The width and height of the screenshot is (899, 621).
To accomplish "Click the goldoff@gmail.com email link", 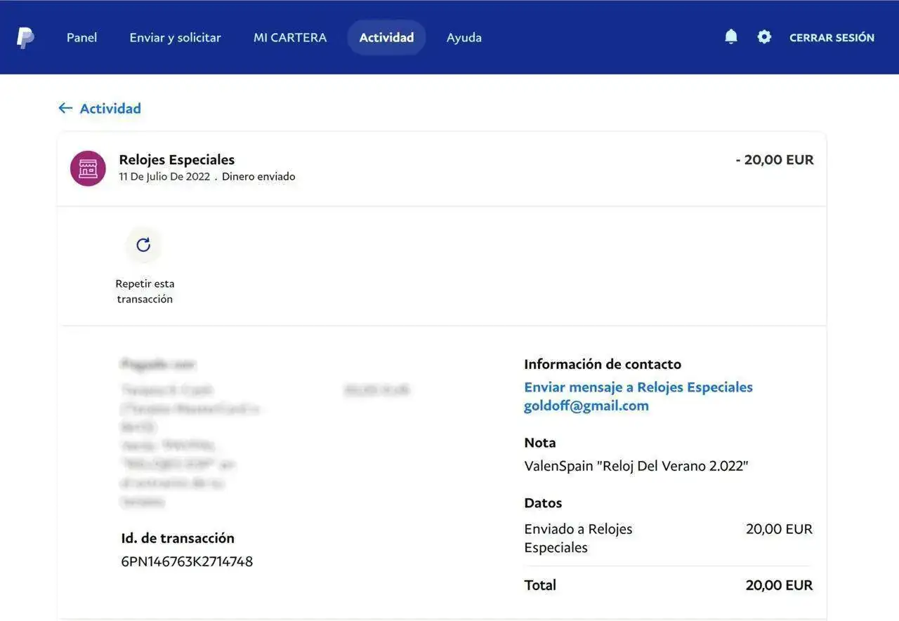I will click(586, 406).
